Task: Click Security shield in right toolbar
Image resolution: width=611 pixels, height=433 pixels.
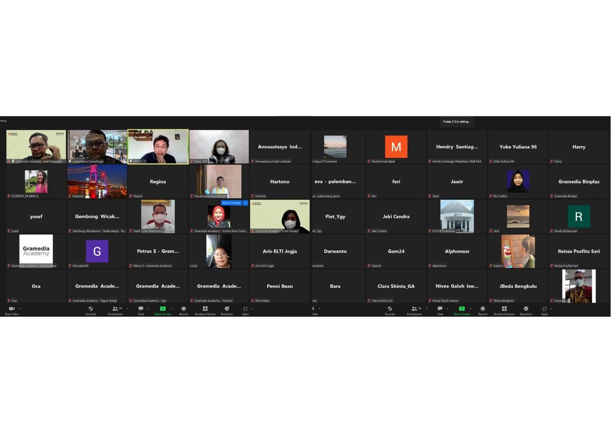Action: tap(390, 309)
